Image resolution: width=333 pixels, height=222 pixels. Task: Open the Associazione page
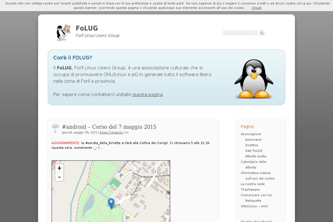[x=251, y=134]
